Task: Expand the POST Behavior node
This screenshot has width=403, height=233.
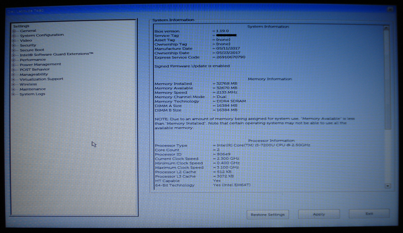Action: [x=14, y=70]
